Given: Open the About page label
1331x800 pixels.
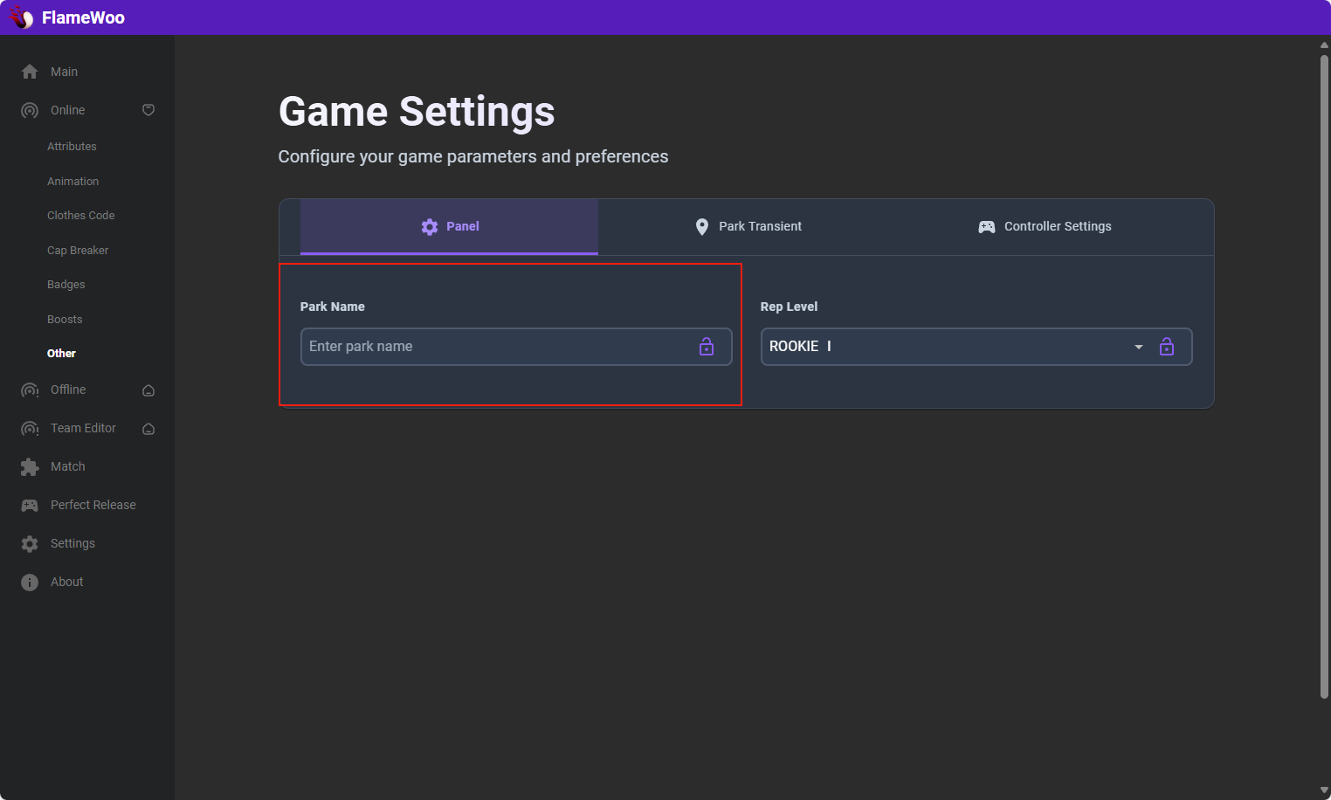Looking at the screenshot, I should click(66, 582).
